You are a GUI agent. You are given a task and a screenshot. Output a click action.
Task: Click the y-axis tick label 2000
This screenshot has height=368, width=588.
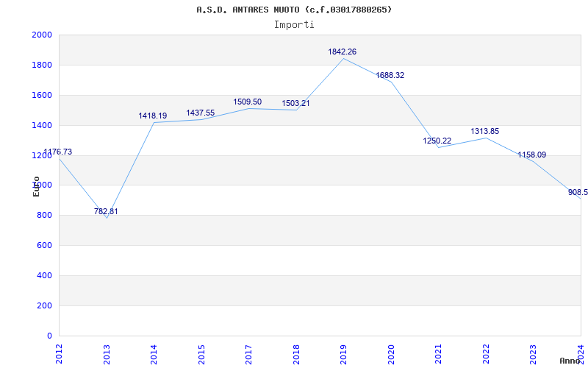42,35
